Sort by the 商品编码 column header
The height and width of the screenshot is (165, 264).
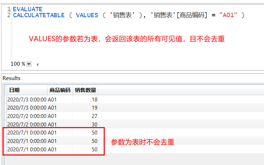point(60,90)
